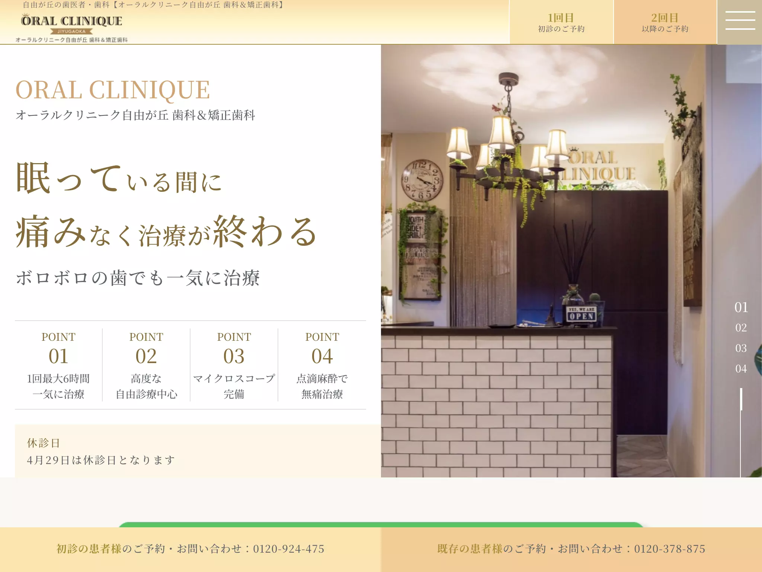Click the Oral Clinique Jiyugaoka logo
The image size is (762, 572).
click(71, 28)
